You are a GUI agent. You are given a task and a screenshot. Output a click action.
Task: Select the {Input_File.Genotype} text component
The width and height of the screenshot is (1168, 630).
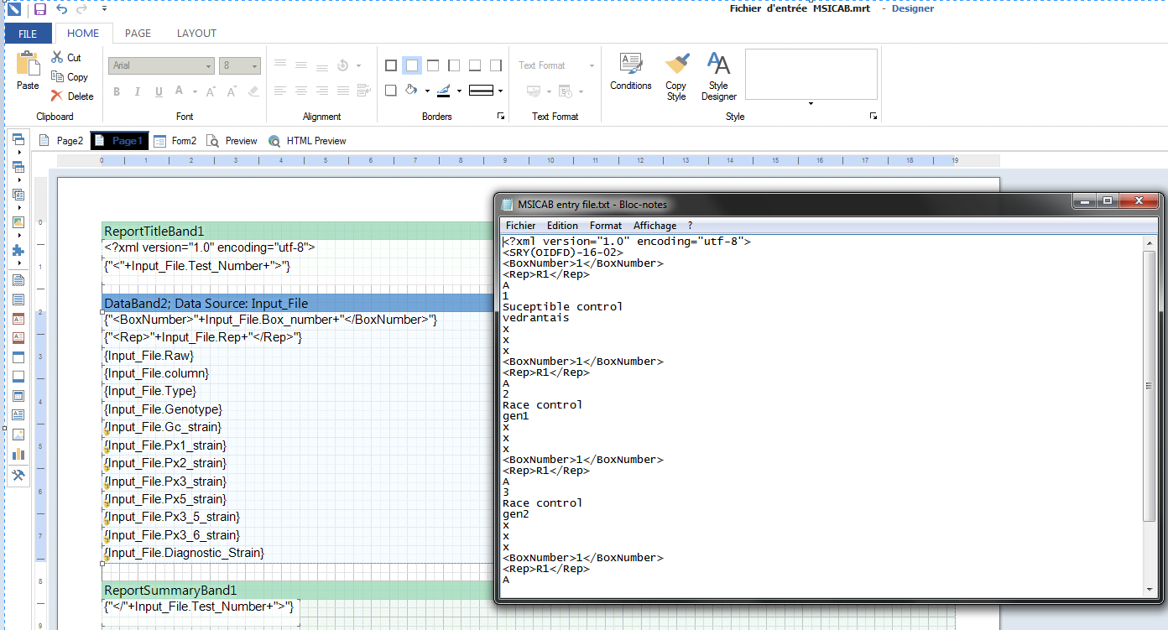click(x=163, y=409)
